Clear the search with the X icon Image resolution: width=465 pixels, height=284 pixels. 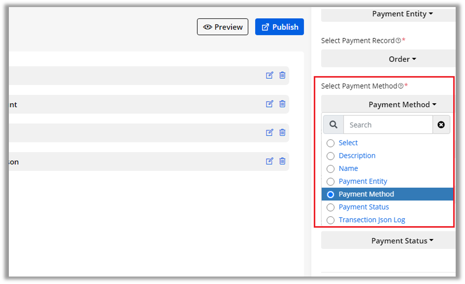[x=441, y=125]
